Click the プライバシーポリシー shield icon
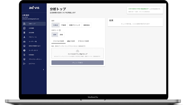The image size is (186, 105). (24, 59)
